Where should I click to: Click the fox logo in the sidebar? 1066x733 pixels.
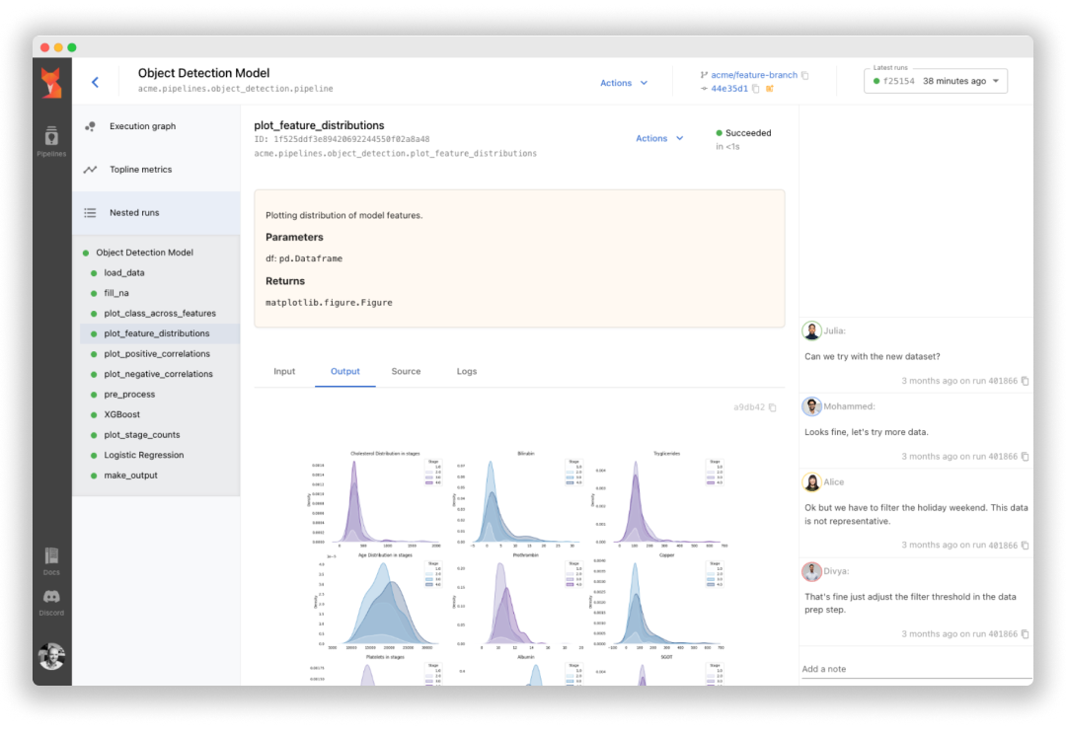[51, 83]
